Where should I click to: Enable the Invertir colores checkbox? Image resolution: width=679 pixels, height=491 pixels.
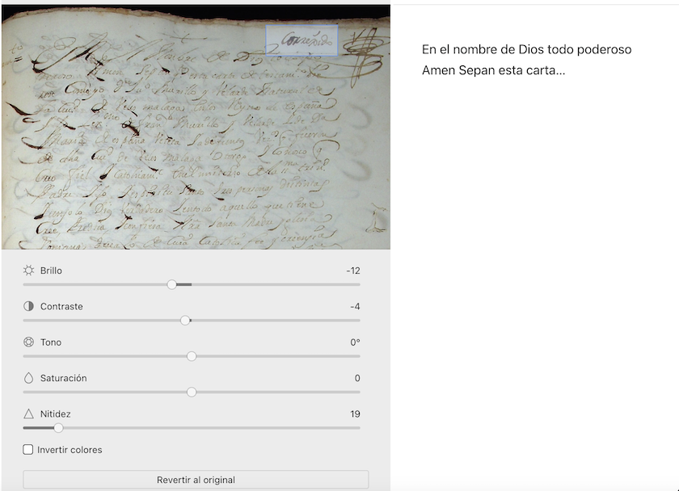(28, 450)
